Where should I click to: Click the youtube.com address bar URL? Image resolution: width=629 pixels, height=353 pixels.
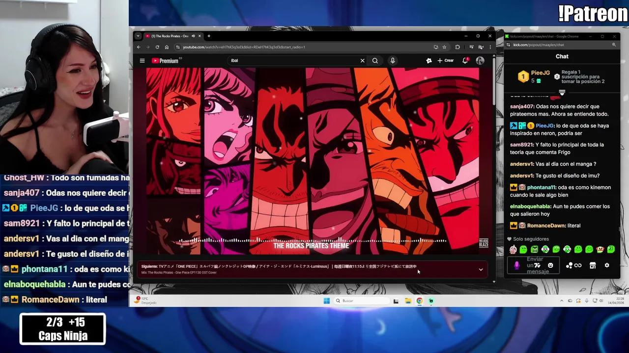244,47
